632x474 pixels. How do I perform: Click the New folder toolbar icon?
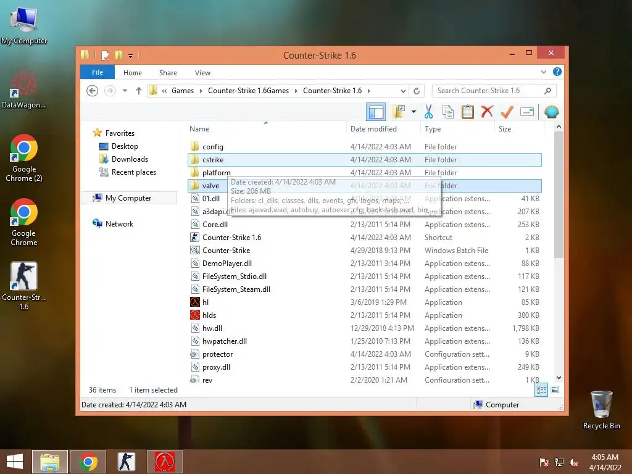[x=399, y=112]
